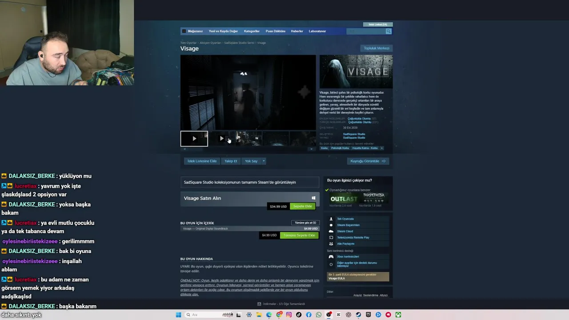This screenshot has height=320, width=569.
Task: Launch Microsoft Edge from the taskbar
Action: (x=269, y=315)
